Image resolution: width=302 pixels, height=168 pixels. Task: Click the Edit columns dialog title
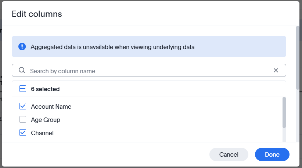(x=37, y=14)
